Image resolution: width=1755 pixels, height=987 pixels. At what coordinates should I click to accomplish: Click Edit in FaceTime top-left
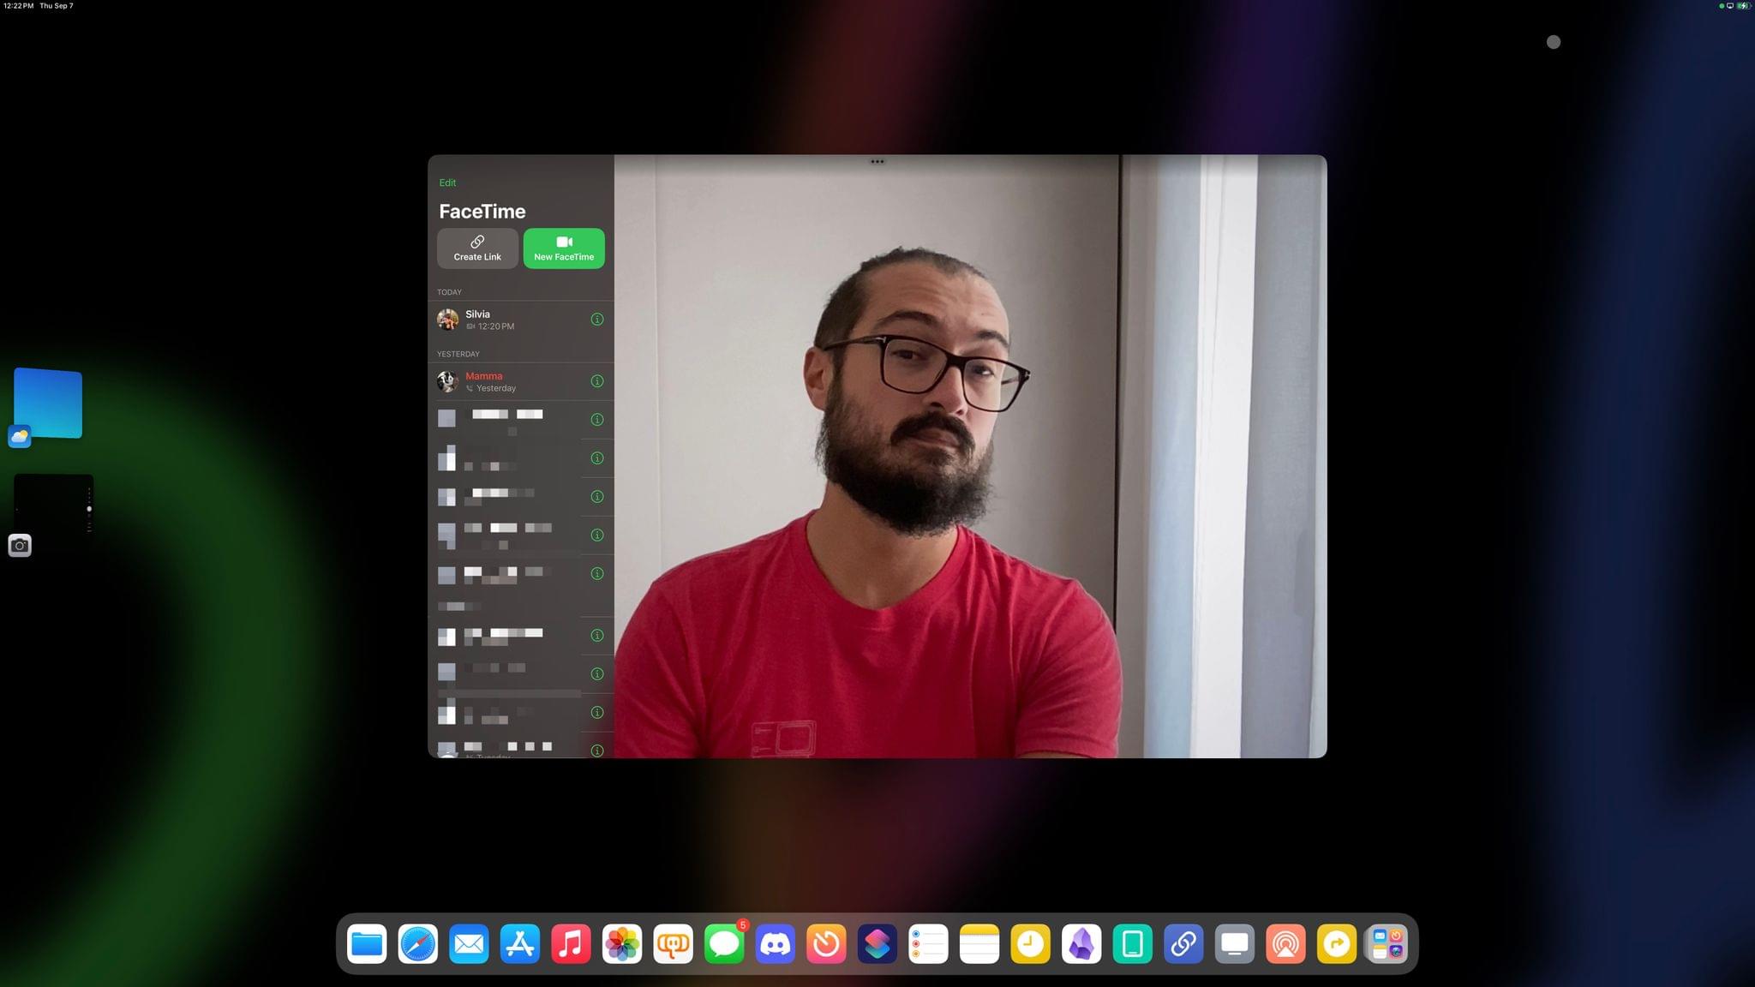(x=448, y=182)
